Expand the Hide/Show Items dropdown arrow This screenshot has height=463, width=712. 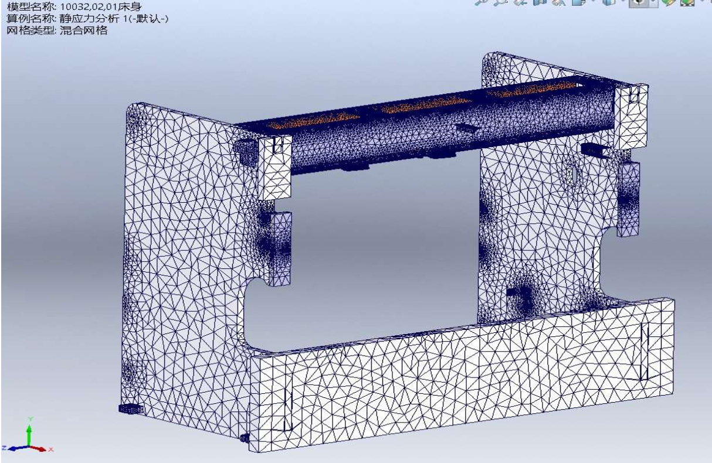pyautogui.click(x=653, y=3)
